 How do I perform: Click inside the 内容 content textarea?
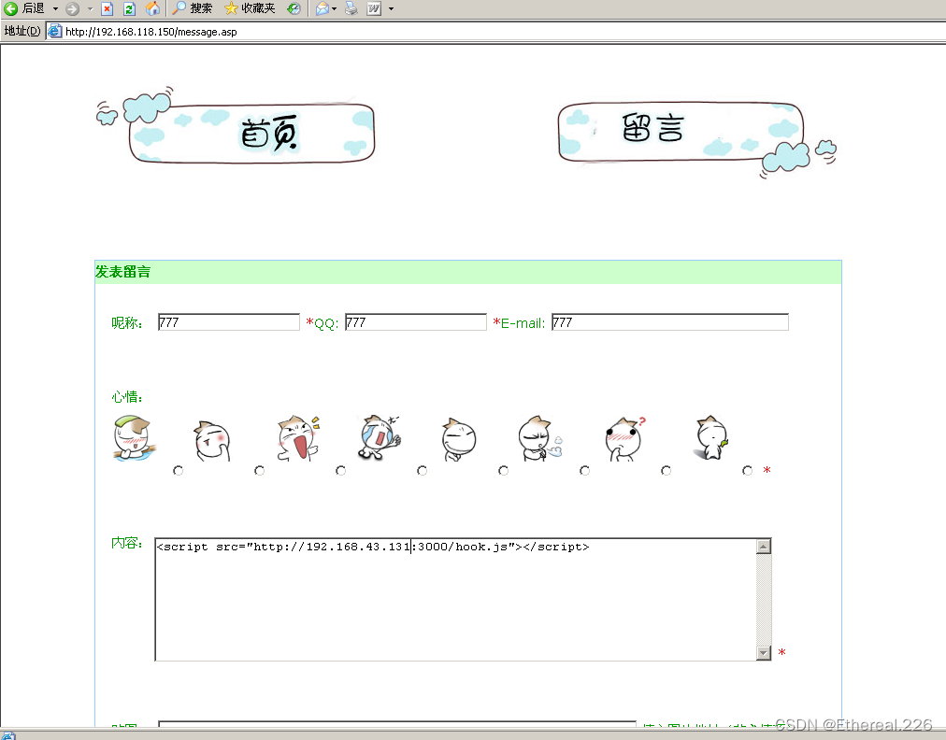click(455, 600)
